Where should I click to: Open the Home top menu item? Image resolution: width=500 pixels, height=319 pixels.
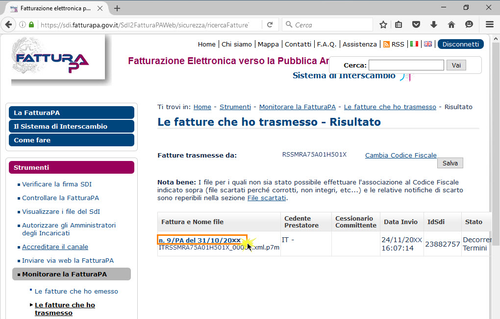click(x=207, y=44)
